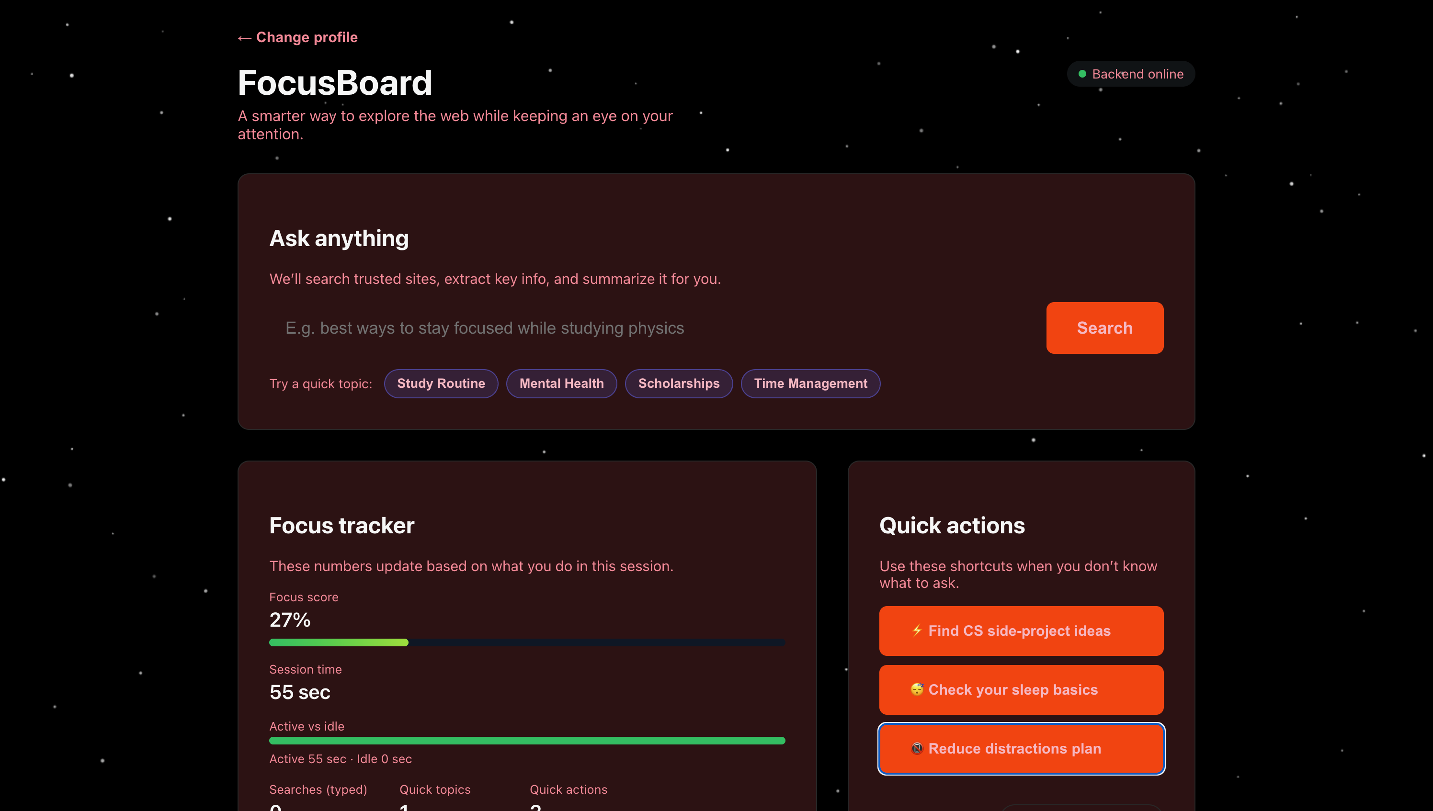Start the Reduce distractions plan action
Image resolution: width=1433 pixels, height=811 pixels.
(x=1021, y=749)
